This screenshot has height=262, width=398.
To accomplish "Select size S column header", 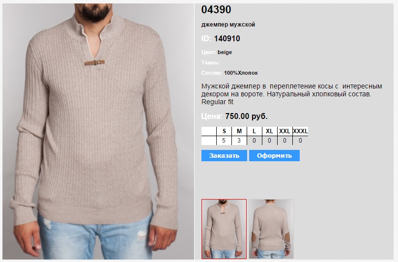I will click(224, 131).
